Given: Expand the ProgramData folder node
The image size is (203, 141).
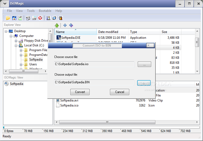Looking at the screenshot, I should [21, 55].
